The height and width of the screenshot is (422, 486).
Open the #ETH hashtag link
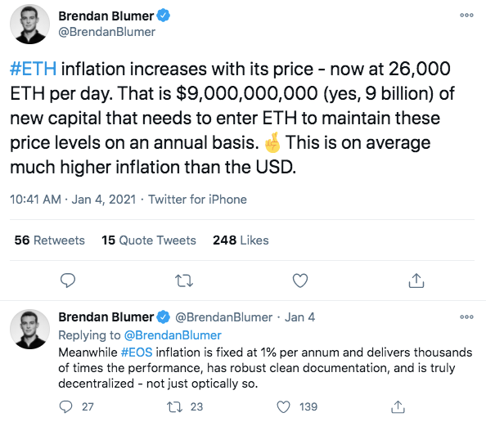coord(34,69)
